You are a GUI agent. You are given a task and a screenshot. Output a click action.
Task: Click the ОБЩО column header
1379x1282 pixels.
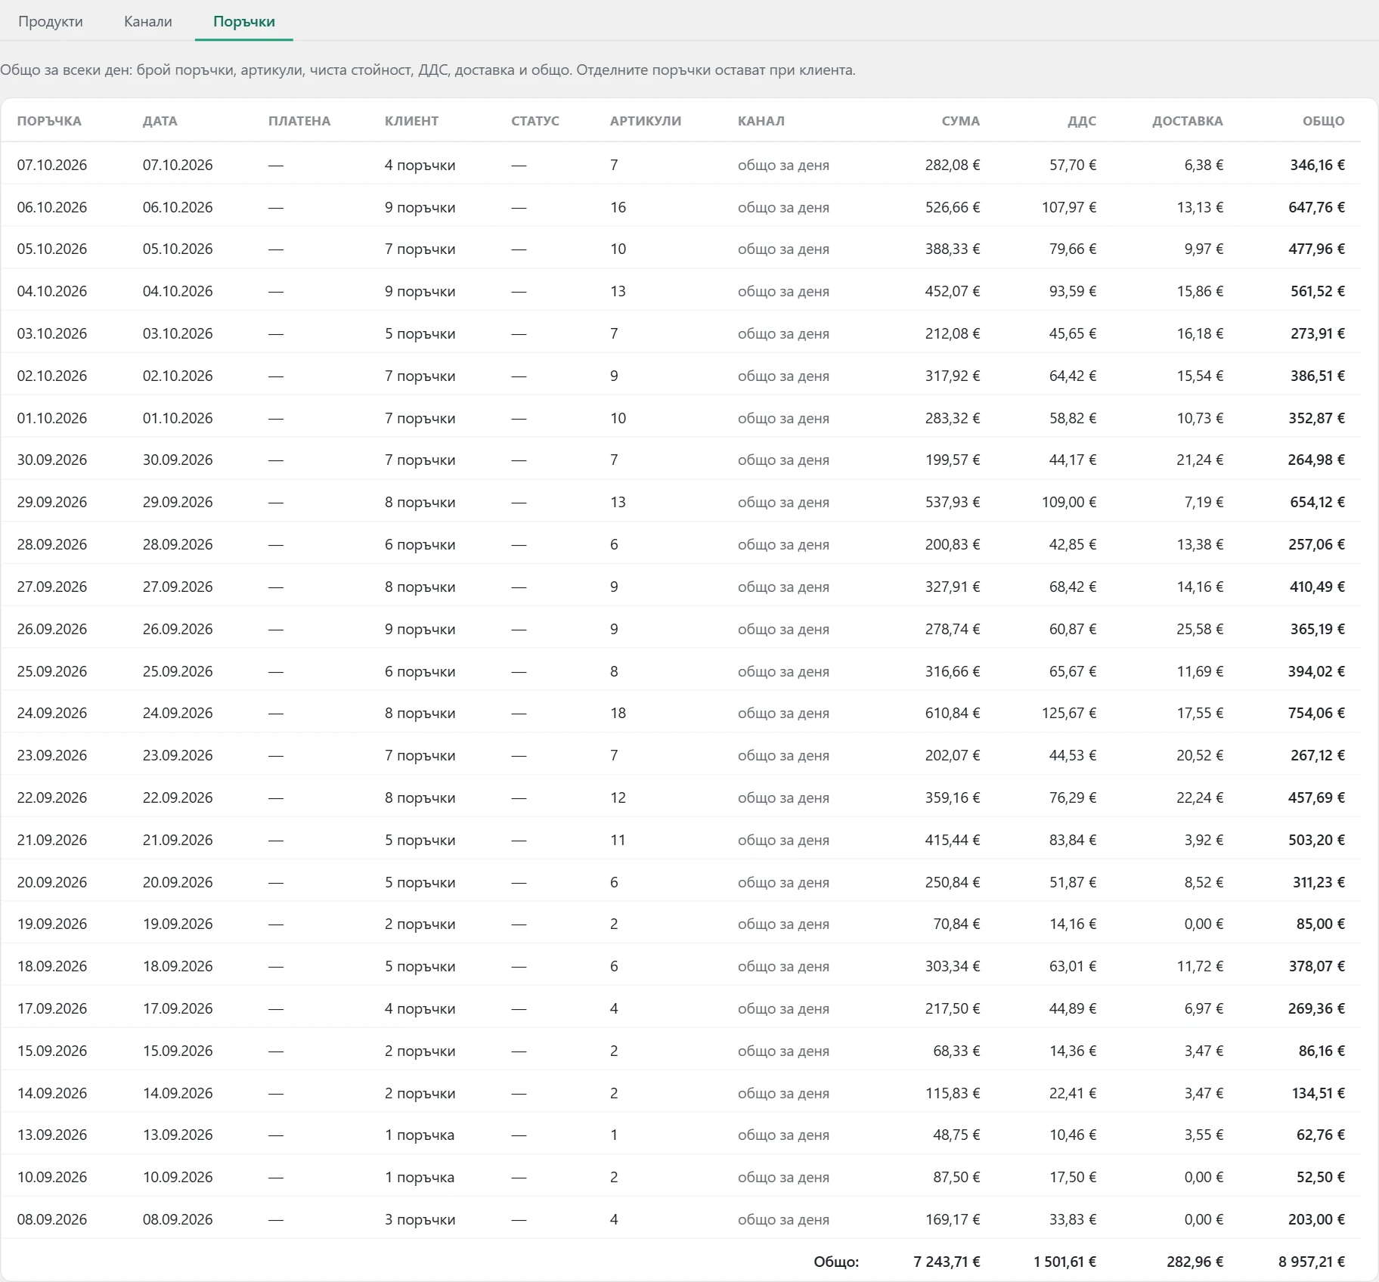tap(1324, 121)
